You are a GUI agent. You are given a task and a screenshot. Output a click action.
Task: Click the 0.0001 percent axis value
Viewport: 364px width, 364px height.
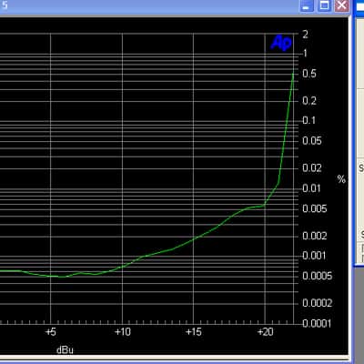click(317, 323)
